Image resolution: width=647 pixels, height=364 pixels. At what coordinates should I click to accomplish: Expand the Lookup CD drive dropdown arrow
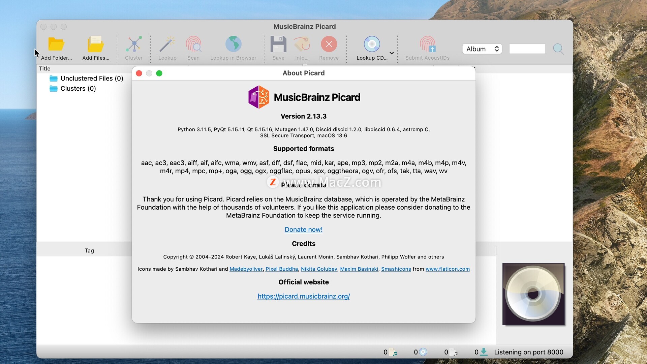392,53
